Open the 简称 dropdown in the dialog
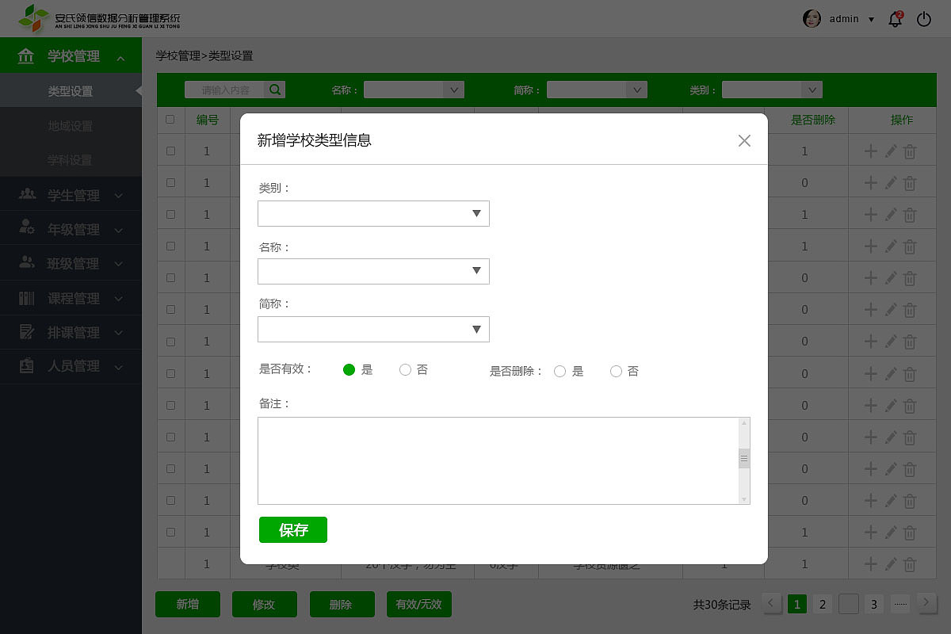951x634 pixels. pos(373,329)
